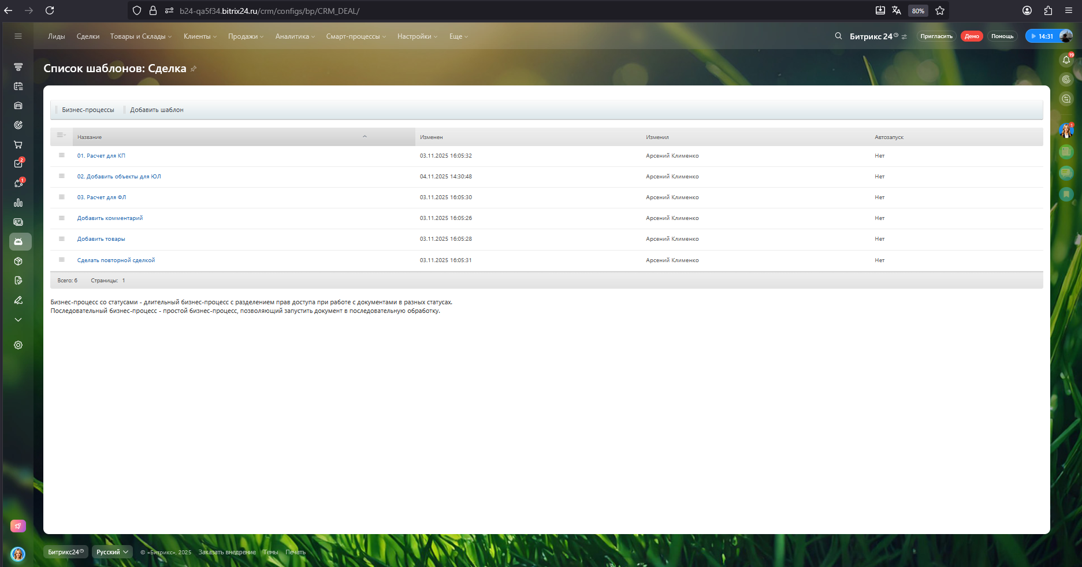This screenshot has width=1082, height=567.
Task: Open template 01. Расчет для КП
Action: pyautogui.click(x=101, y=156)
